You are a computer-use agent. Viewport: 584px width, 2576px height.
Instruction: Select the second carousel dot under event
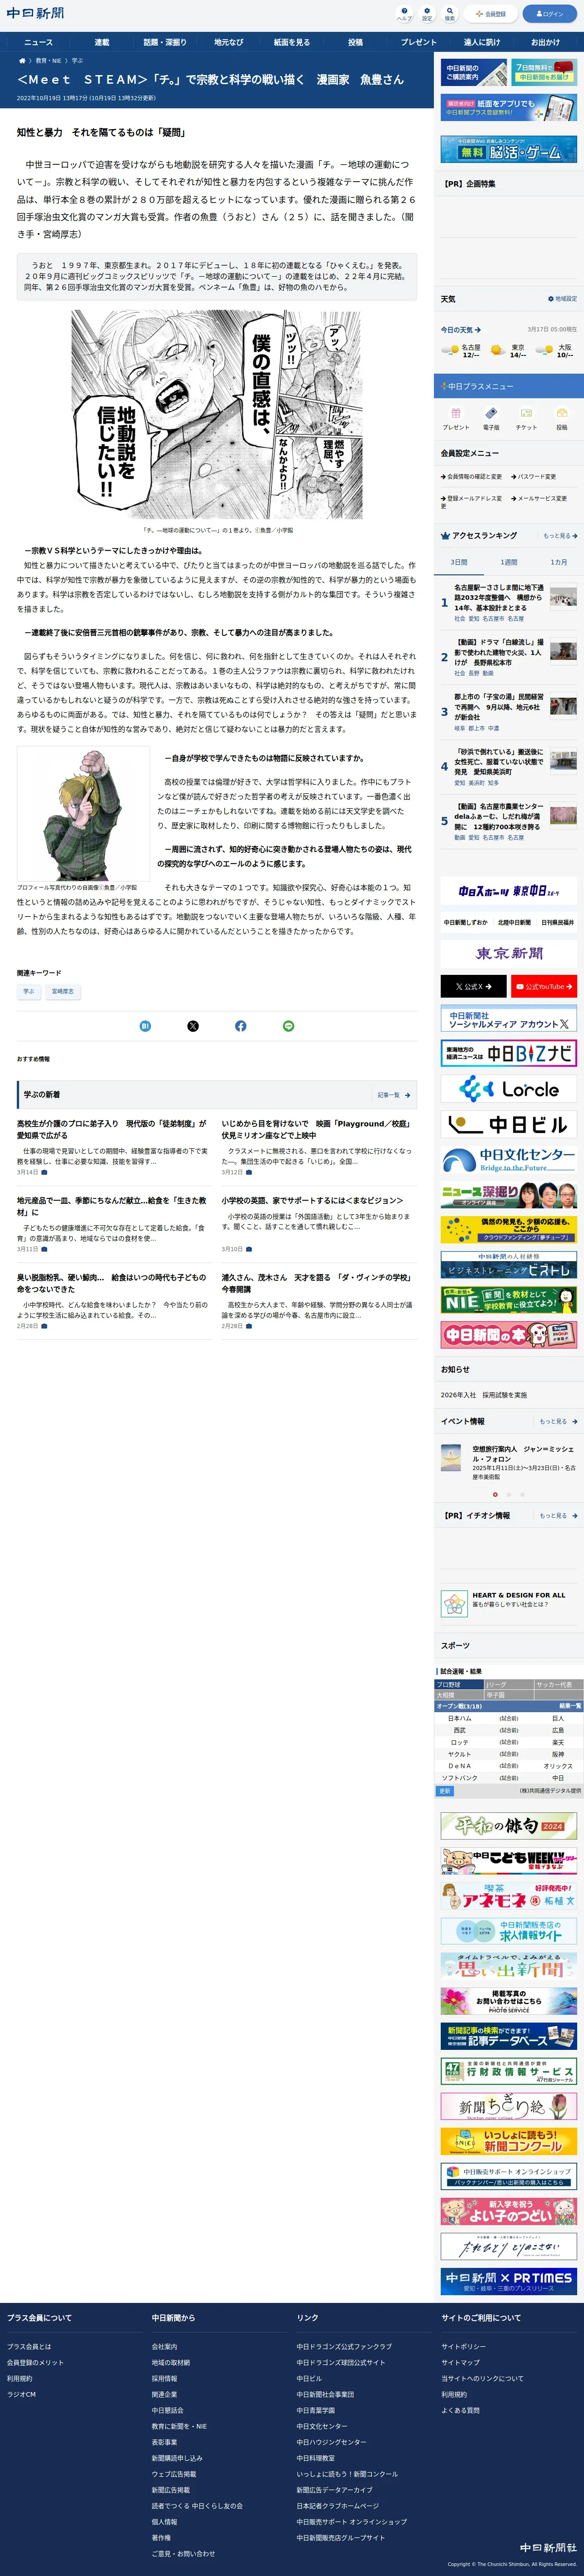coord(508,1495)
